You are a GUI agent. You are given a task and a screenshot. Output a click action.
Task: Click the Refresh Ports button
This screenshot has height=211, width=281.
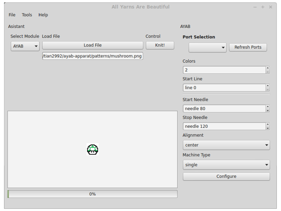pyautogui.click(x=248, y=47)
